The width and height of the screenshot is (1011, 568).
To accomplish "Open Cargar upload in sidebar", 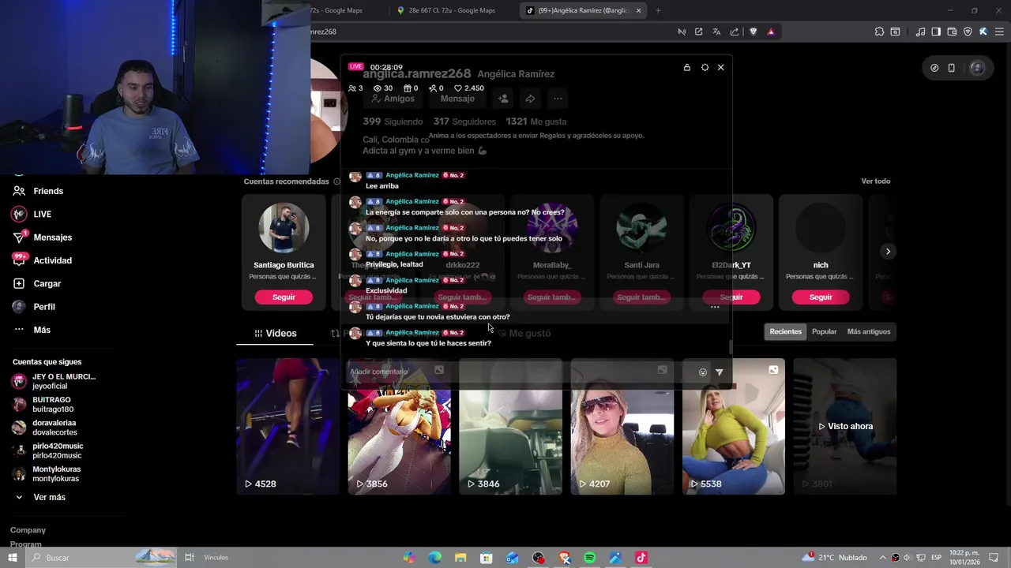I will point(36,283).
